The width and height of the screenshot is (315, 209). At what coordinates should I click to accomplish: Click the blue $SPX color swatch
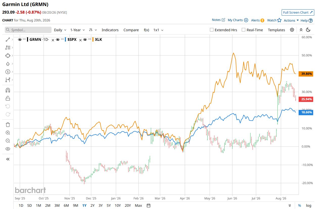(x=66, y=40)
